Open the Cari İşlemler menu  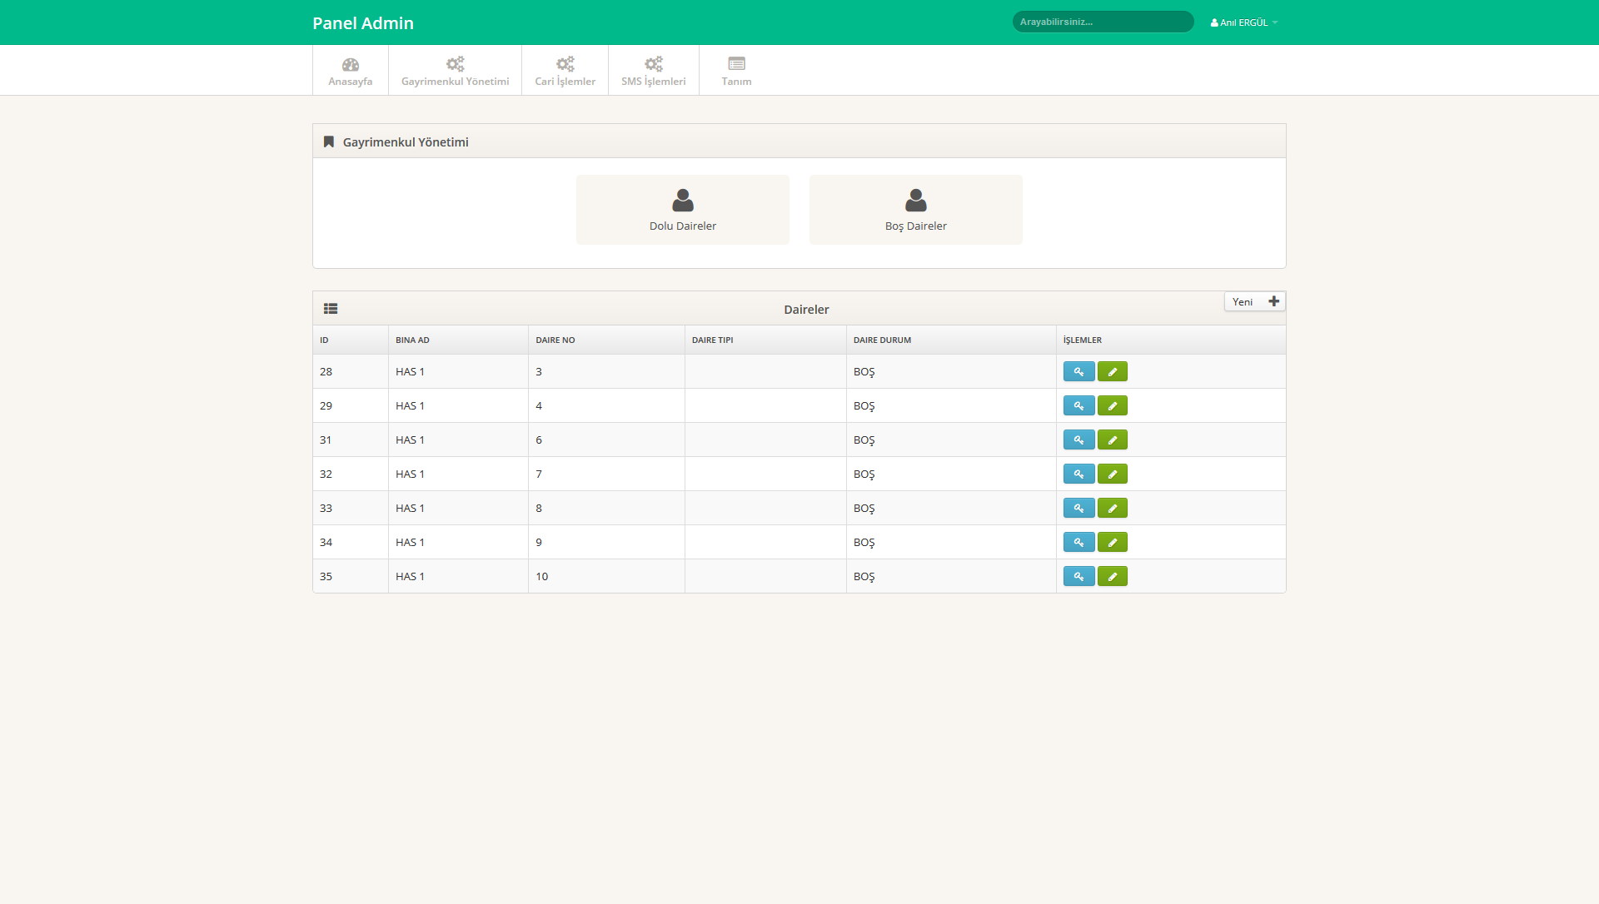[565, 71]
